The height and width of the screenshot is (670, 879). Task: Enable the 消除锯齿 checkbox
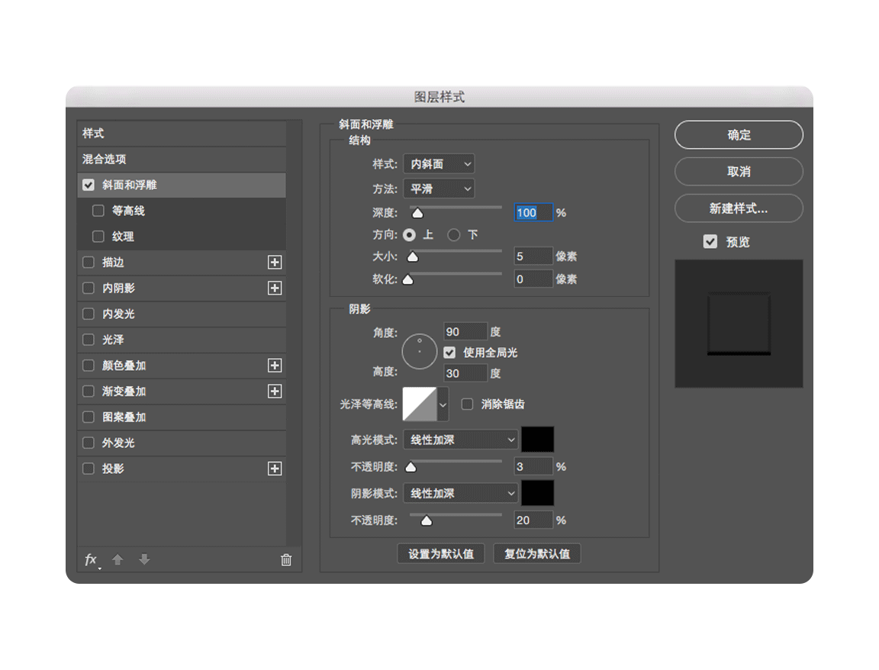(x=467, y=404)
